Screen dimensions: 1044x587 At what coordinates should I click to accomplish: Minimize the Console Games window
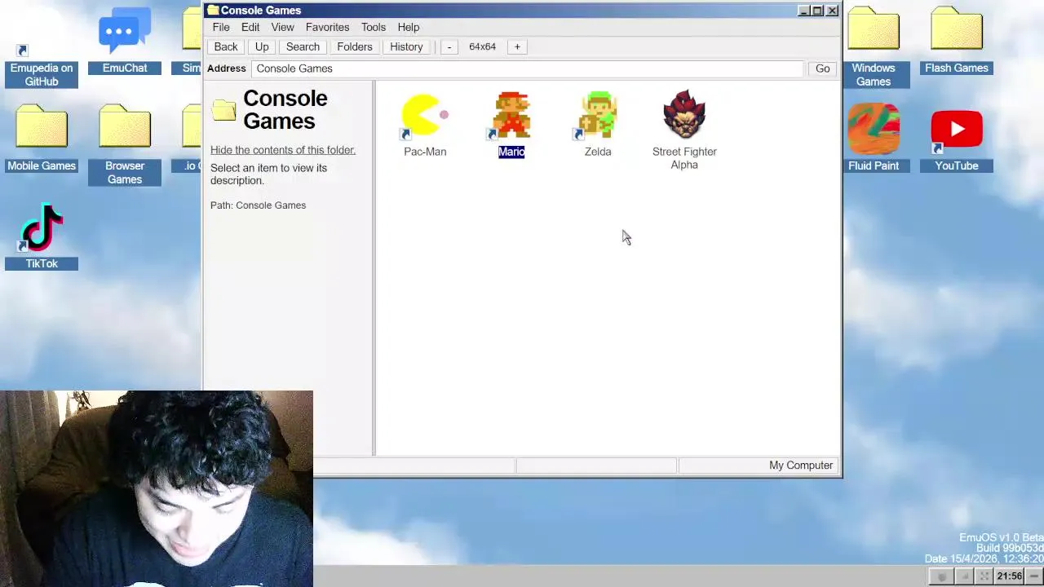(x=803, y=11)
